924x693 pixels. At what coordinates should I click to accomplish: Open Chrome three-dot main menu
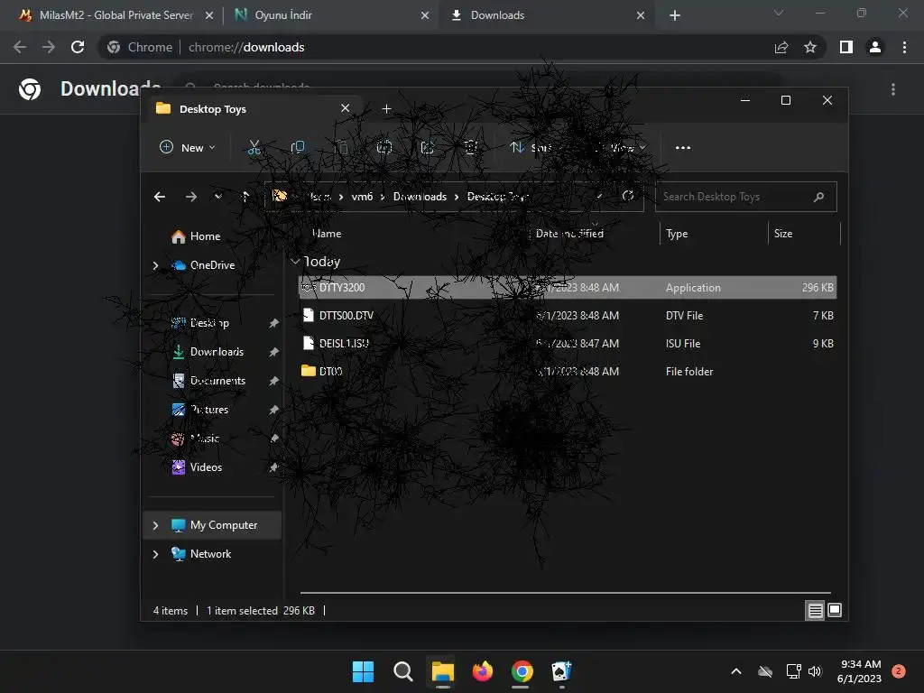point(904,47)
